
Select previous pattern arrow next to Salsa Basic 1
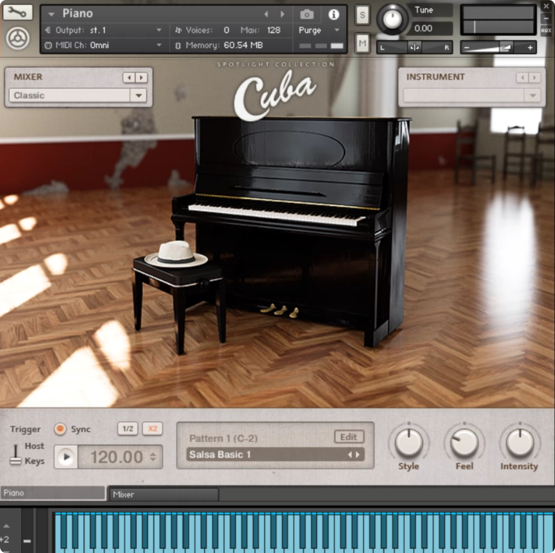[350, 454]
